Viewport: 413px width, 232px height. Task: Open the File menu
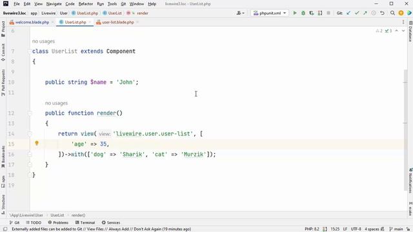click(x=17, y=4)
